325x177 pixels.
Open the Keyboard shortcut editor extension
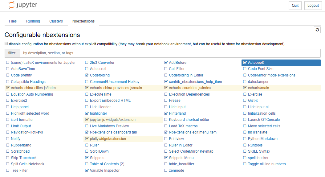tap(189, 120)
